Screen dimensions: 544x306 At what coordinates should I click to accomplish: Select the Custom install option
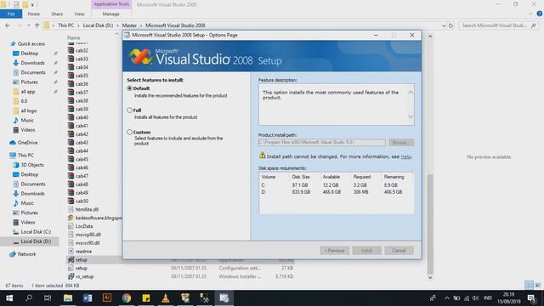click(130, 133)
